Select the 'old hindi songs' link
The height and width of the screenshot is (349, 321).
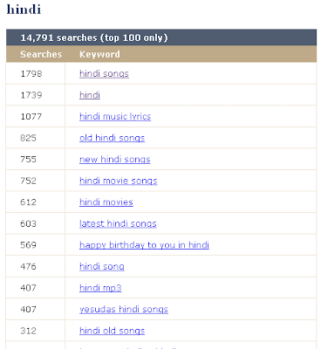click(112, 138)
